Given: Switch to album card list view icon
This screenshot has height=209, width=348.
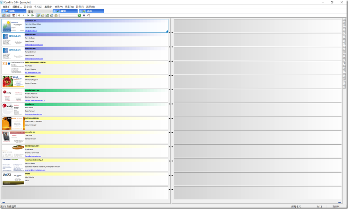Looking at the screenshot, I should coord(4,15).
